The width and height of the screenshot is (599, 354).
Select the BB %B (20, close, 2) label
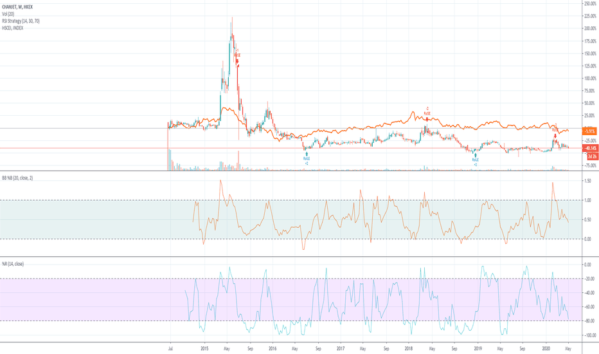(x=17, y=178)
